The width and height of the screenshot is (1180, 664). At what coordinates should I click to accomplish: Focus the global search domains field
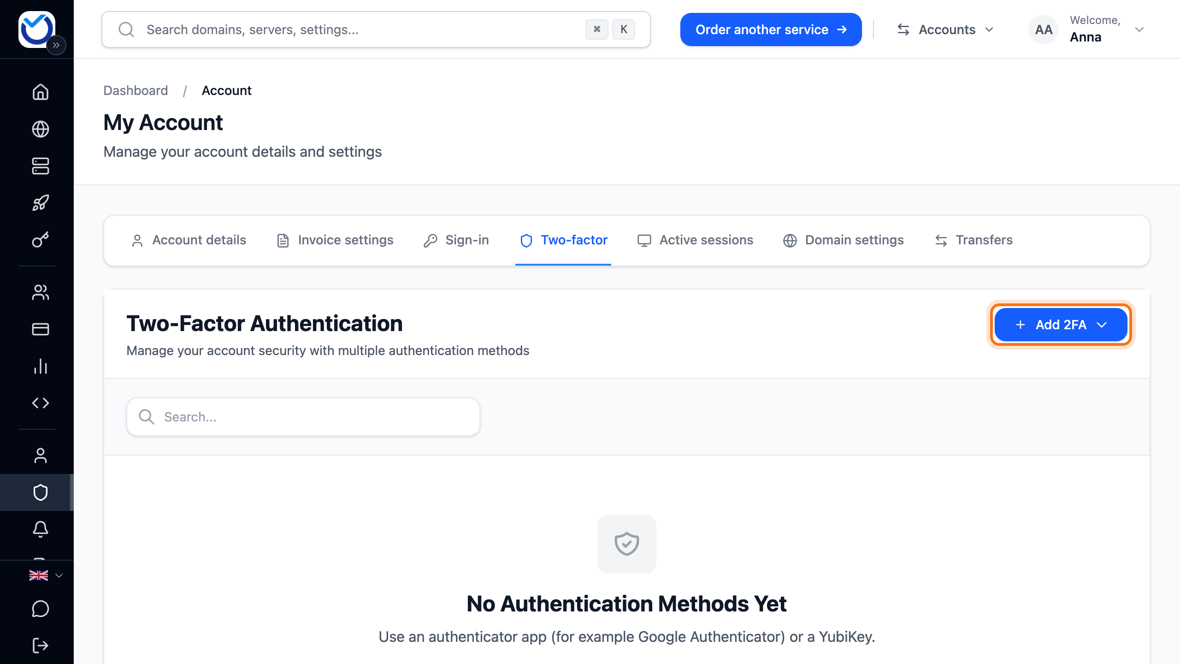[x=376, y=30]
